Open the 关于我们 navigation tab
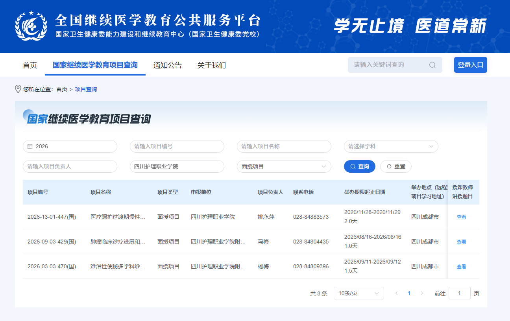Screen dimensions: 510x321 [212, 65]
